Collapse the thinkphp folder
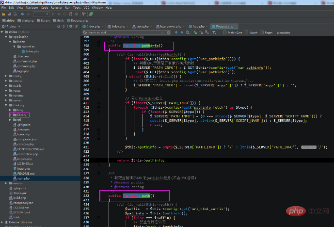Viewport: 334px width, 227px height. pos(6,105)
